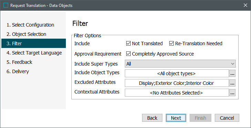The image size is (251, 128).
Task: Select the Filter step in sidebar
Action: click(34, 43)
